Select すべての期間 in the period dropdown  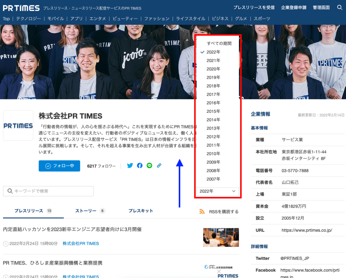point(219,44)
